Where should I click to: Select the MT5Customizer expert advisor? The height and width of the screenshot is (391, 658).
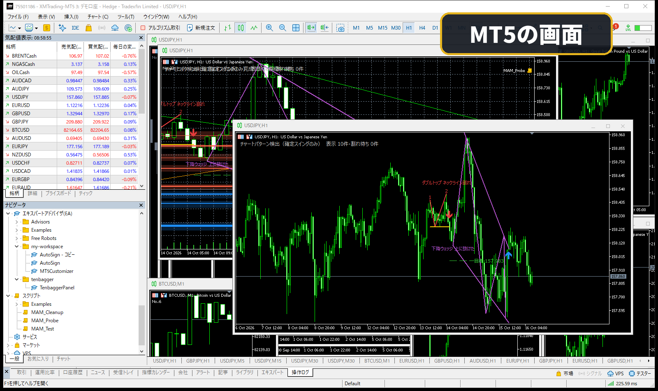pyautogui.click(x=56, y=271)
